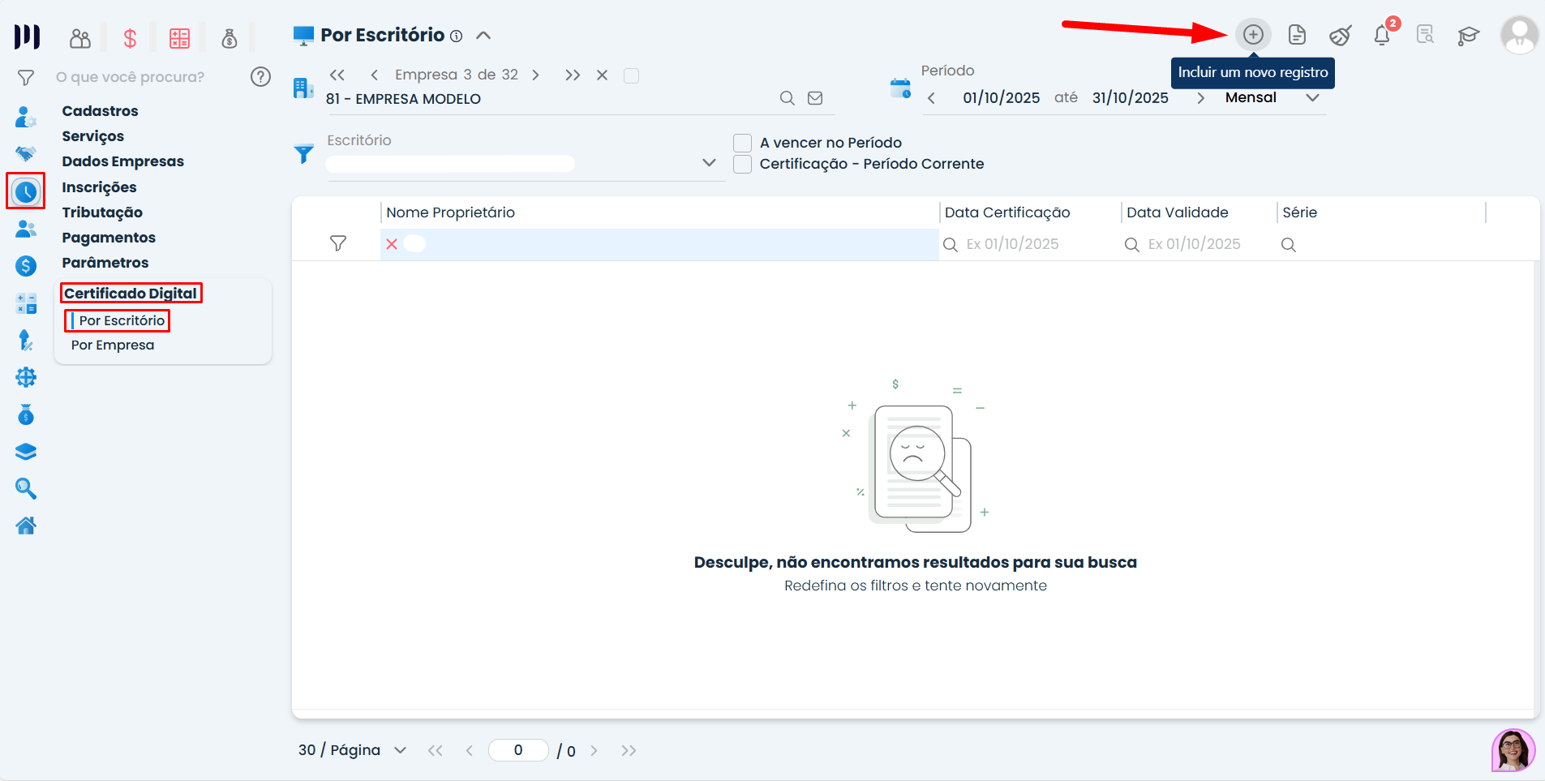Click the clock icon in left sidebar
This screenshot has width=1545, height=781.
coord(26,191)
